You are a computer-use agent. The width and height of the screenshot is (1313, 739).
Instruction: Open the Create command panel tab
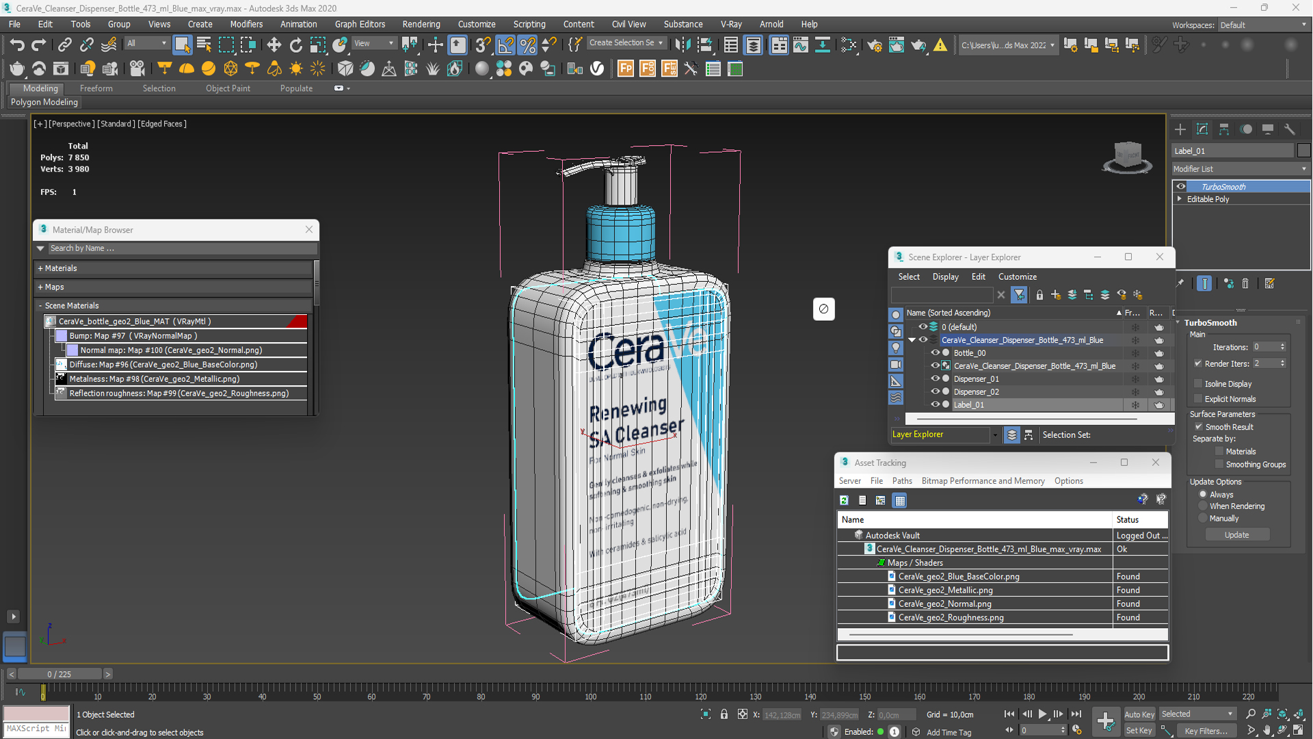coord(1180,129)
